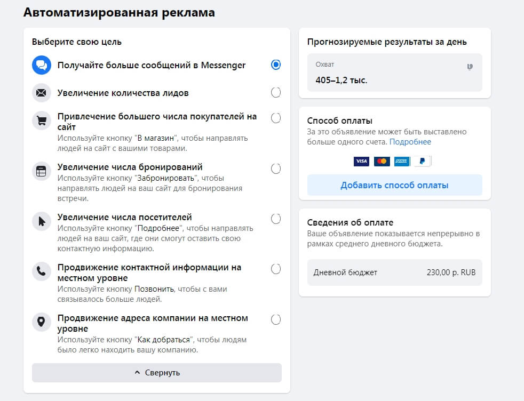Click the Дневной бюджет row

pos(395,272)
